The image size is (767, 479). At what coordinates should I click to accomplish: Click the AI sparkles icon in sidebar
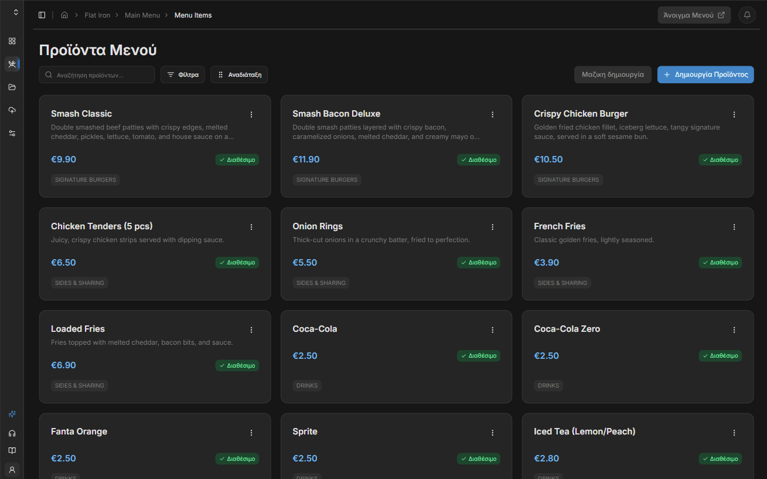tap(12, 414)
